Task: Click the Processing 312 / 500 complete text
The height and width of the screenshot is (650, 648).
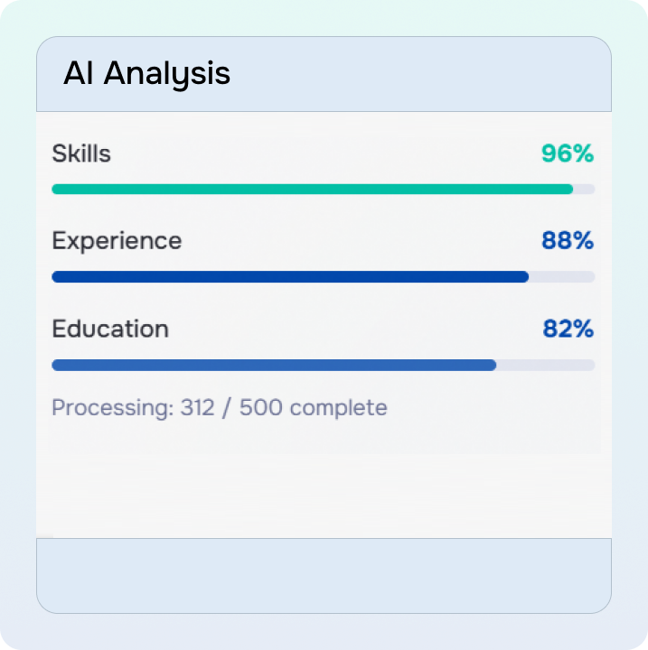Action: point(219,408)
